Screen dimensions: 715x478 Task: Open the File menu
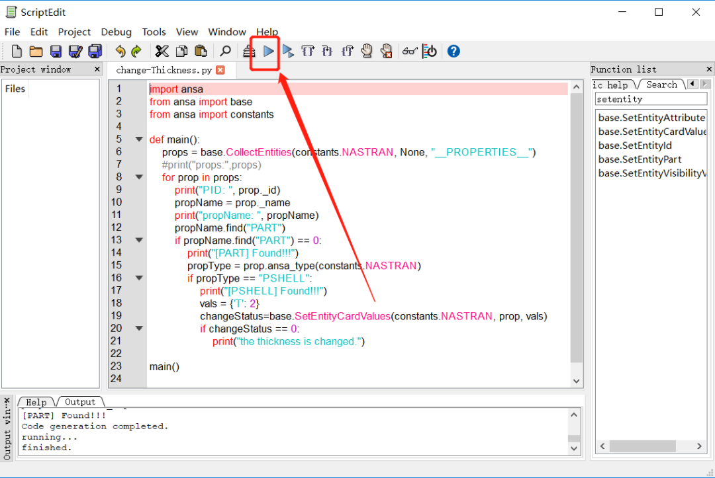(x=13, y=32)
